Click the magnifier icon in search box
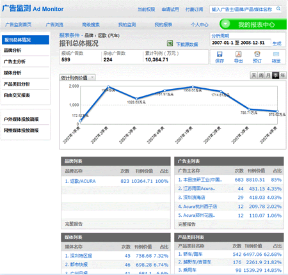This screenshot has width=288, height=275. click(278, 9)
